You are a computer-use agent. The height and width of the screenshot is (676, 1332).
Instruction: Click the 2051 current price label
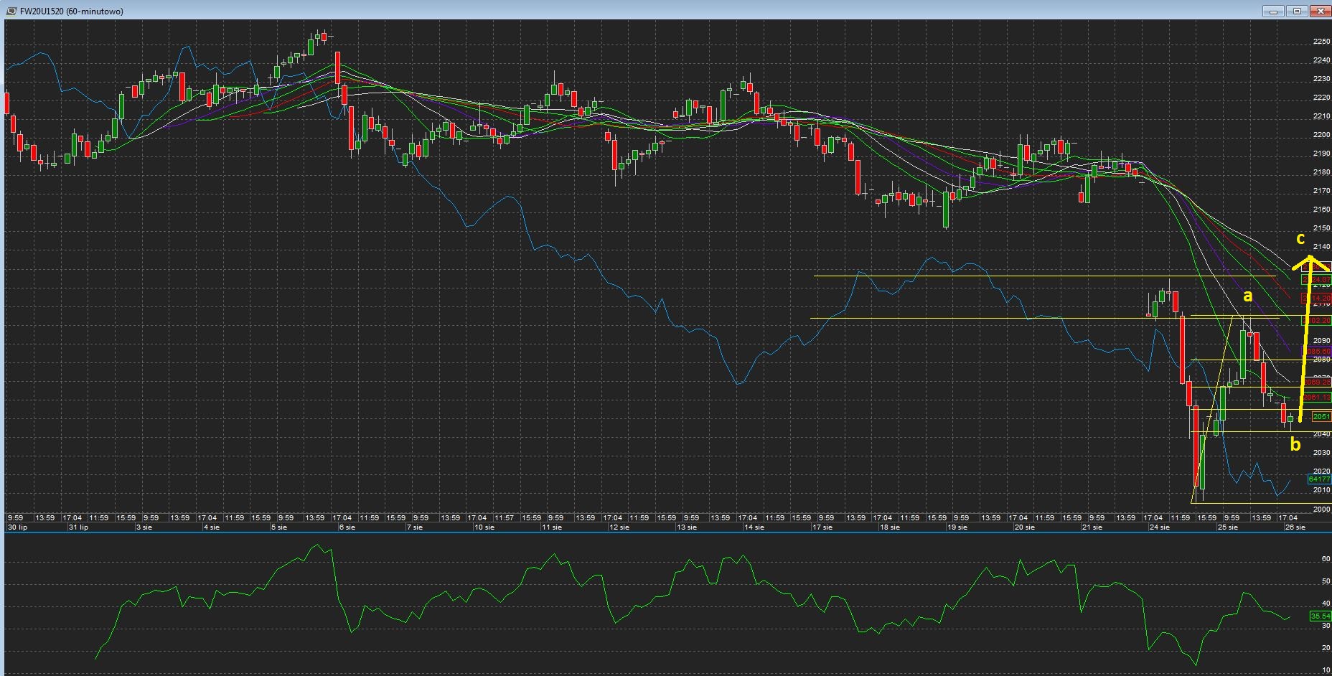click(1321, 417)
